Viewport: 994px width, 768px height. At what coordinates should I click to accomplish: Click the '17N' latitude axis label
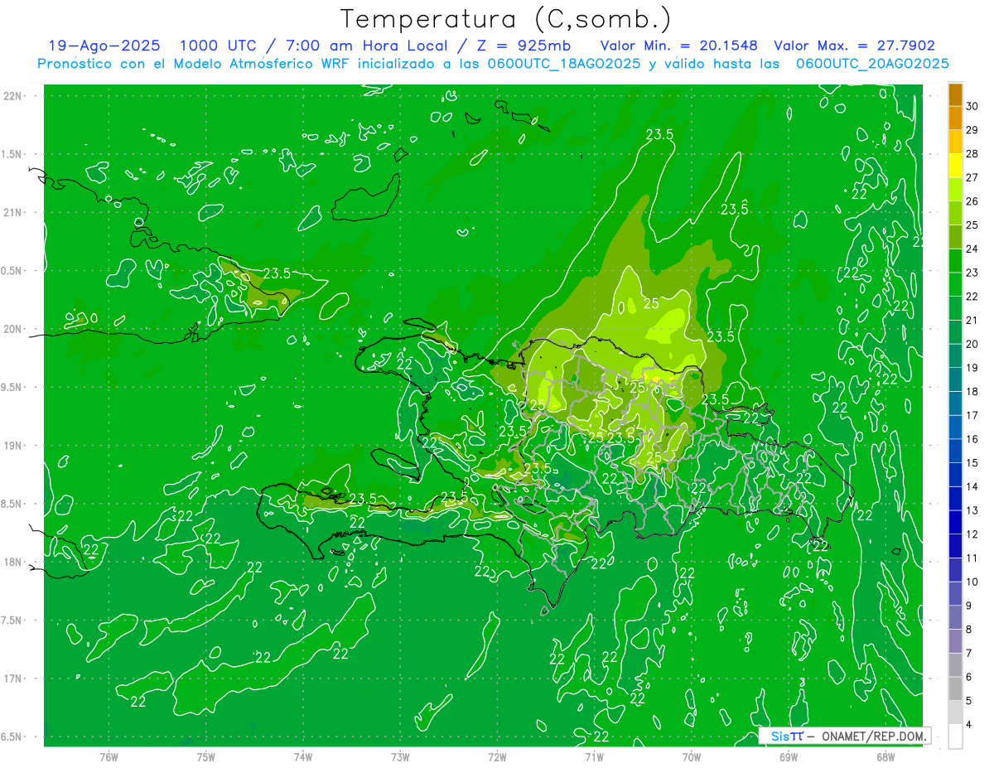[14, 679]
